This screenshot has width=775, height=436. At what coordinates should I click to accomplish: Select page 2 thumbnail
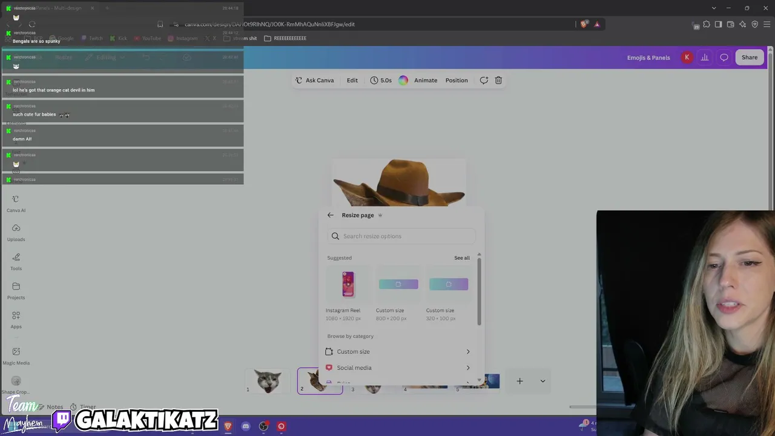320,381
